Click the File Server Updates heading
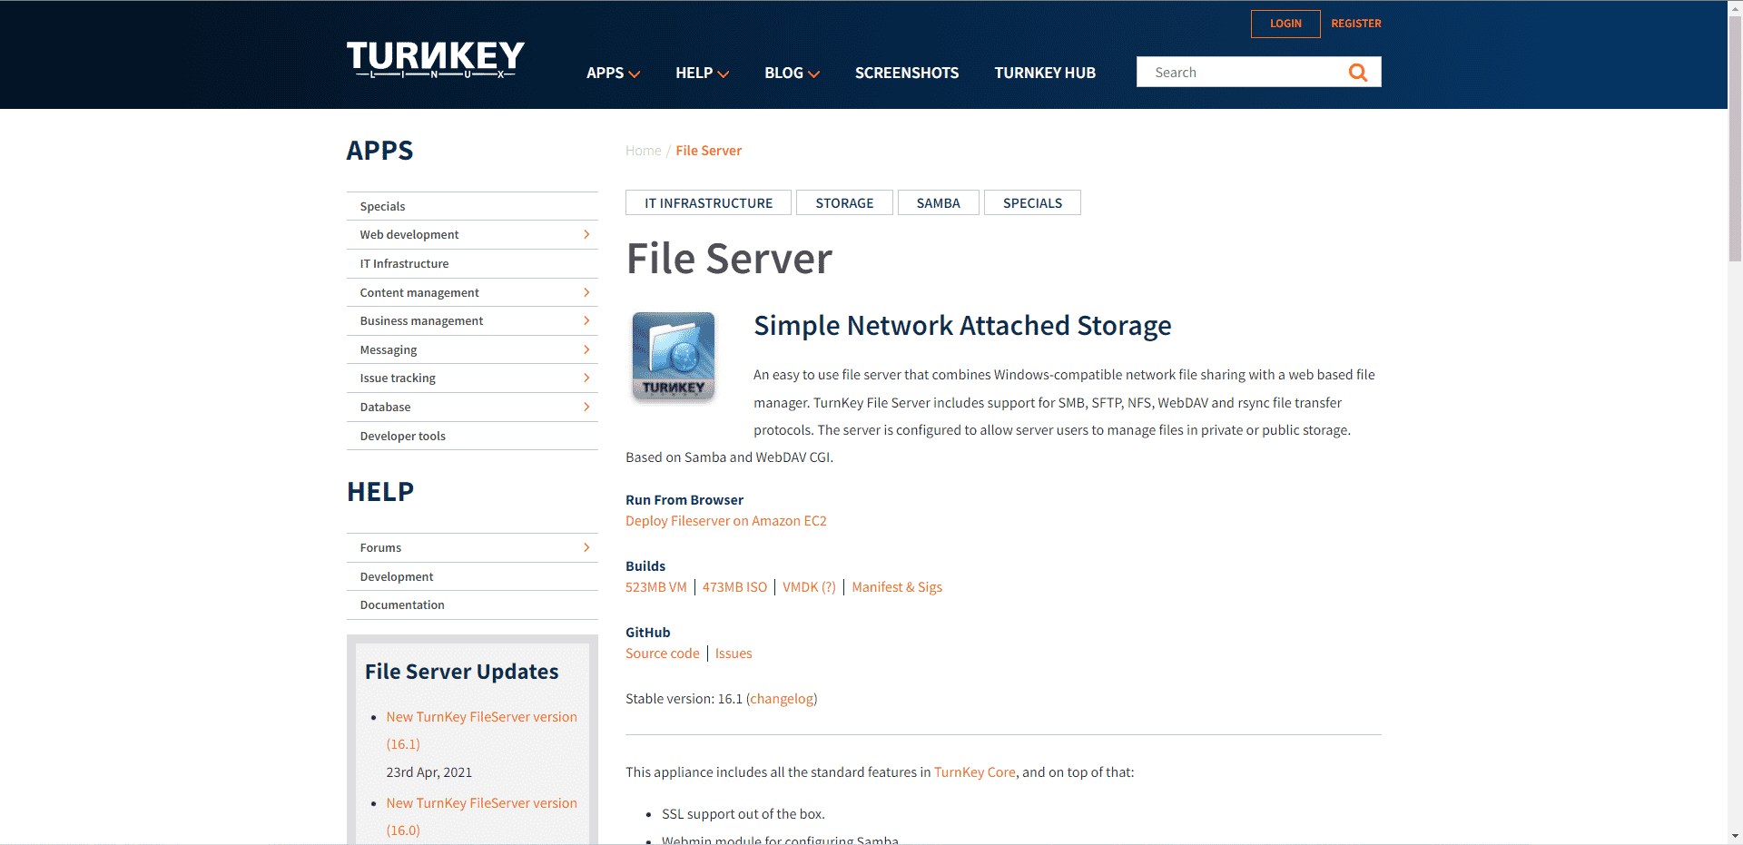 click(461, 672)
